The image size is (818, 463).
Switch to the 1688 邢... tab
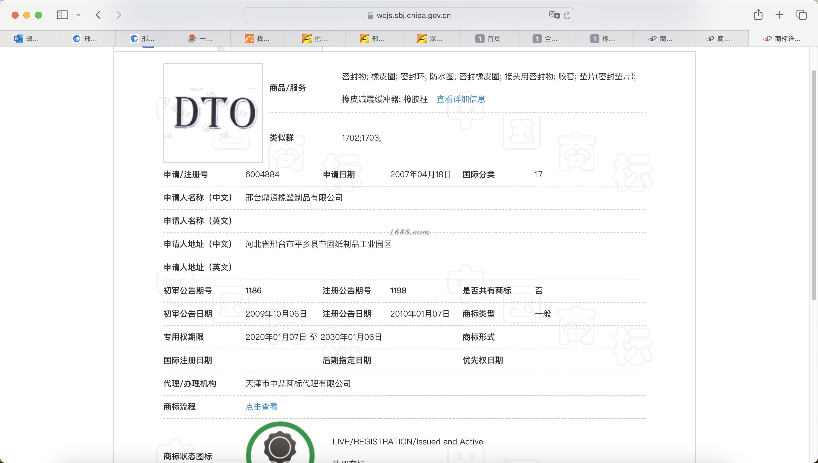pyautogui.click(x=374, y=39)
